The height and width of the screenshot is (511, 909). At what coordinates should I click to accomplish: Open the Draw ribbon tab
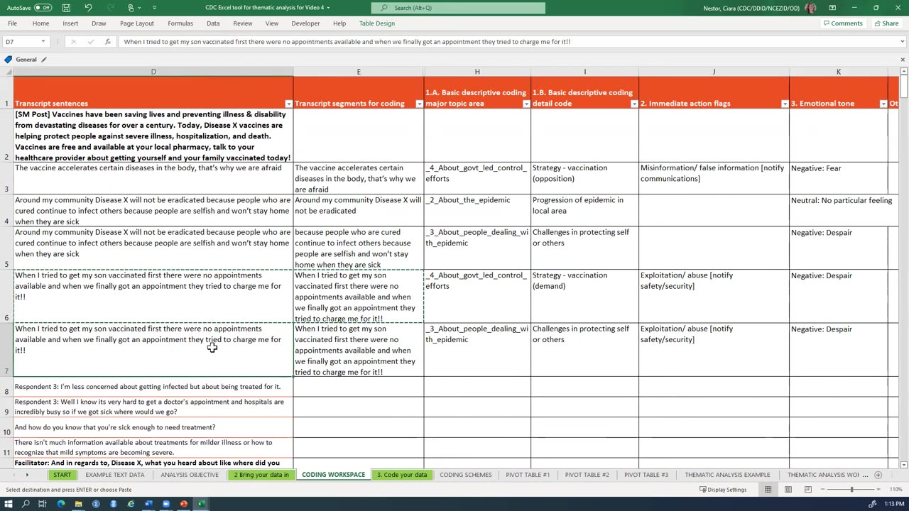coord(99,23)
